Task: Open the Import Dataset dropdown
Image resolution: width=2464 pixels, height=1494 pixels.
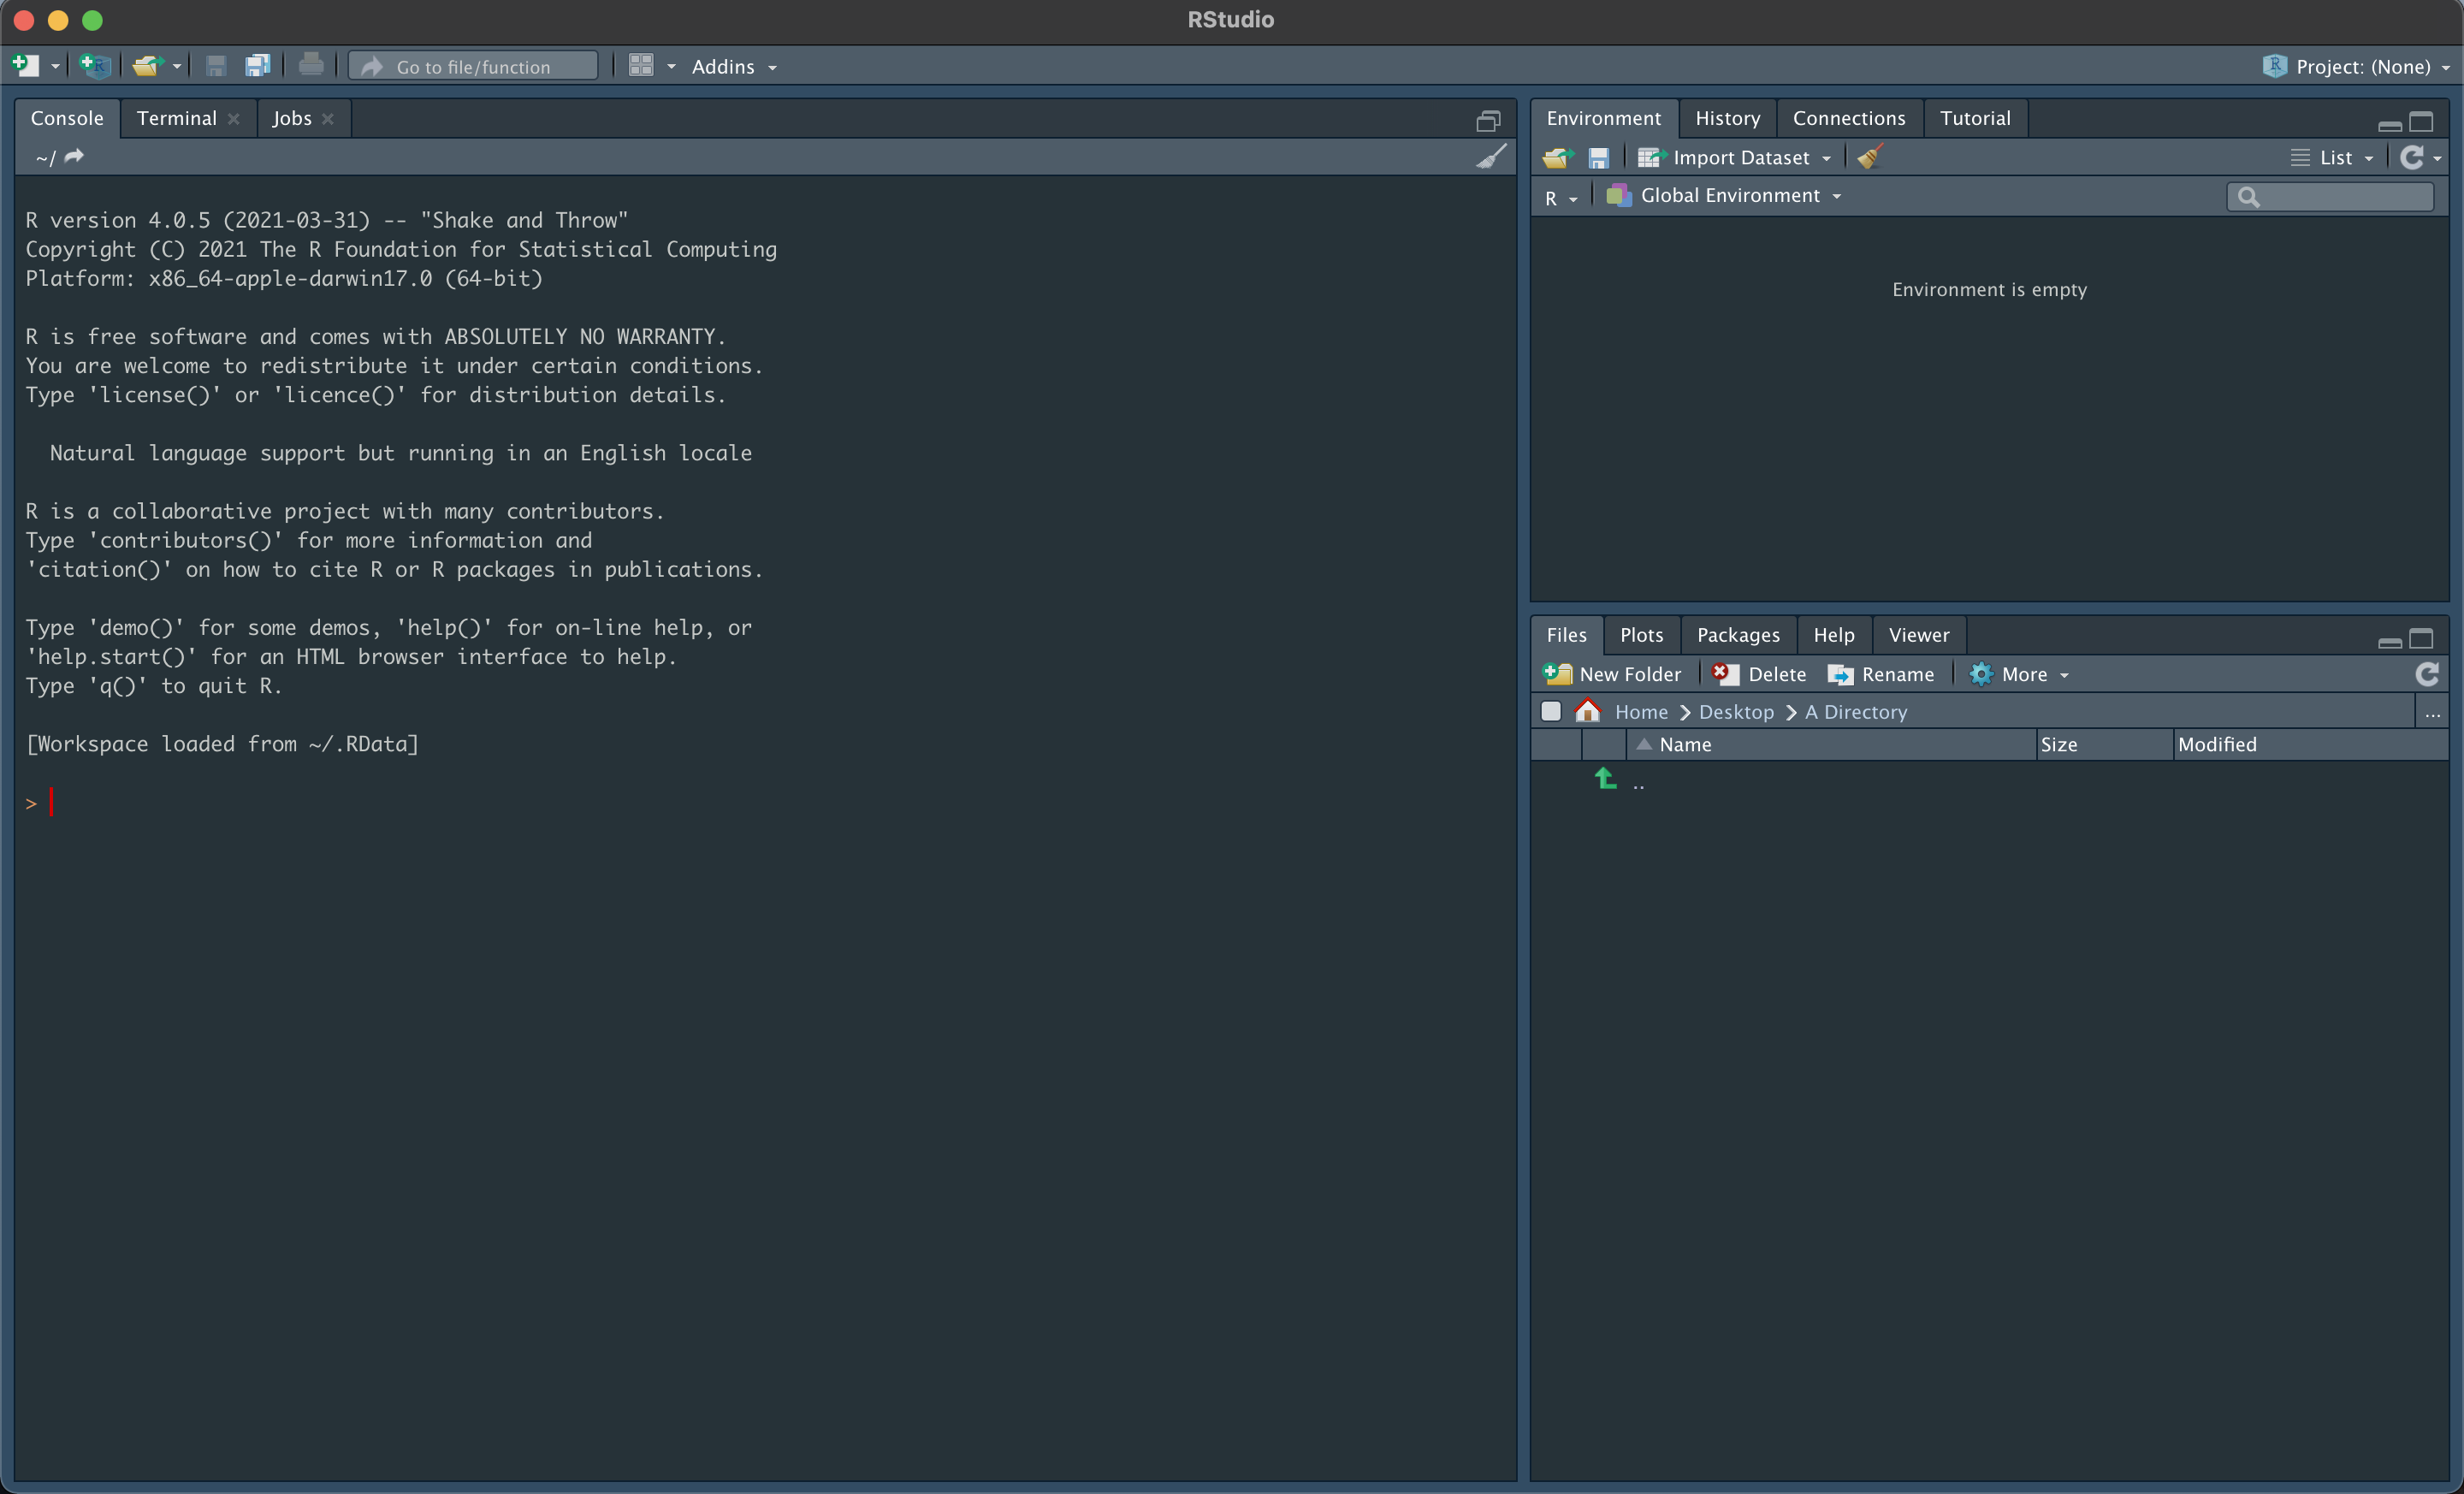Action: 1734,158
